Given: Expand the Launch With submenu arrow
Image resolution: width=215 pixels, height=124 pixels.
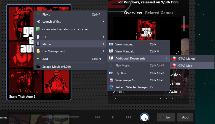Looking at the screenshot, I should pyautogui.click(x=104, y=21).
